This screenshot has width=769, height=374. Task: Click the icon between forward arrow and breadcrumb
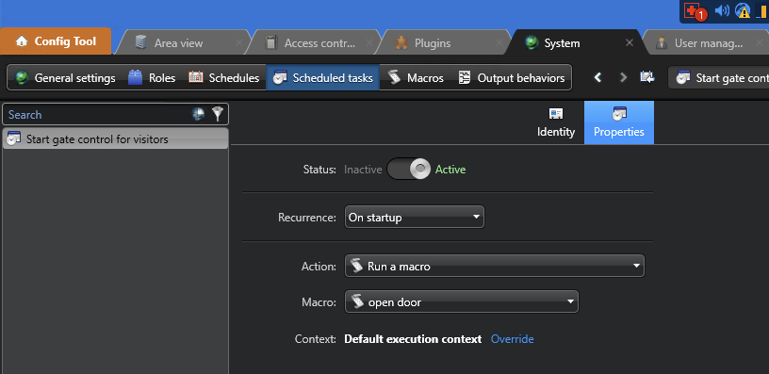[647, 77]
